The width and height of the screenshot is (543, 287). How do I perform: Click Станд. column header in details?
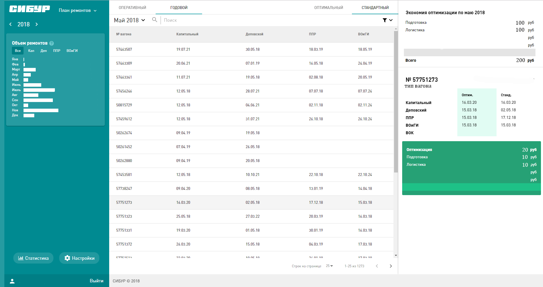coord(506,95)
